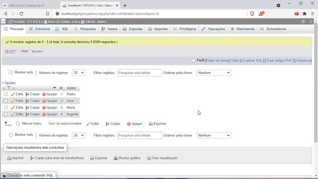Bookmark this page icon

(47, 13)
